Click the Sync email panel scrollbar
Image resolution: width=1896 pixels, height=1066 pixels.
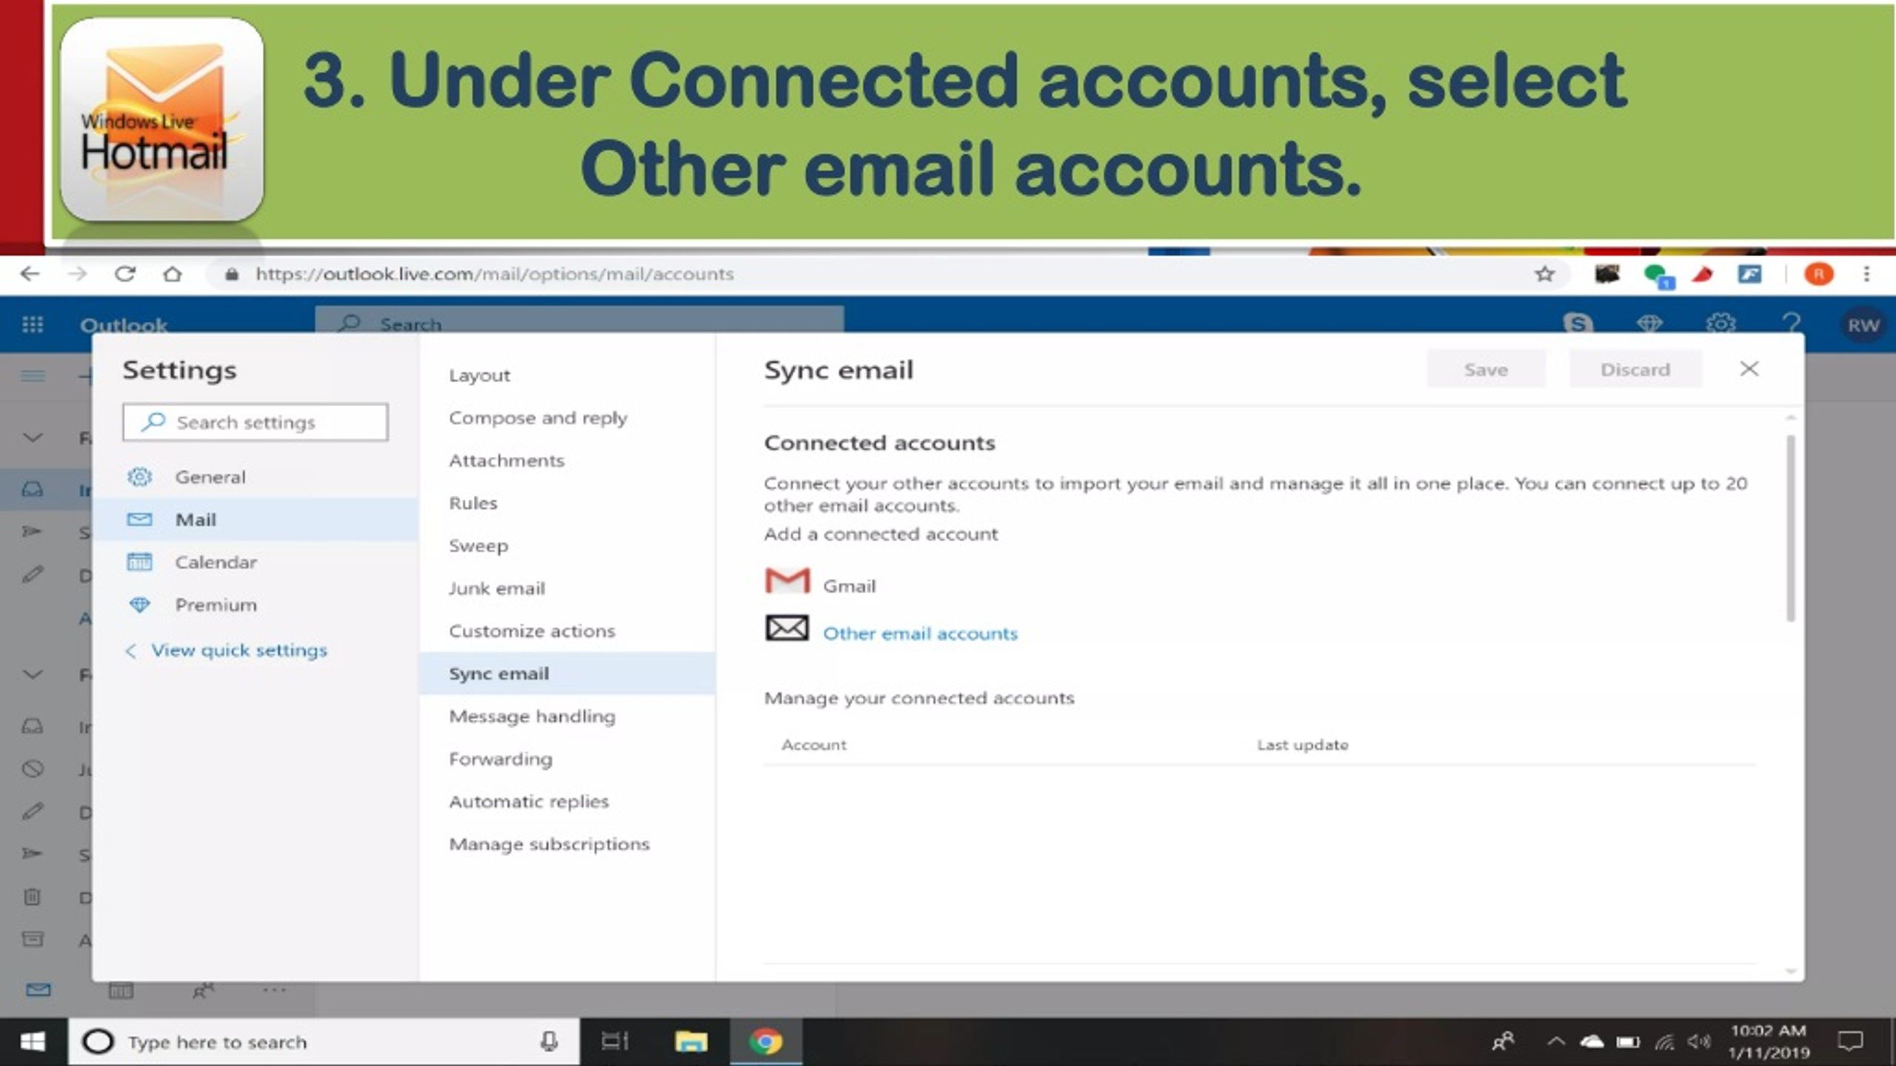1791,528
